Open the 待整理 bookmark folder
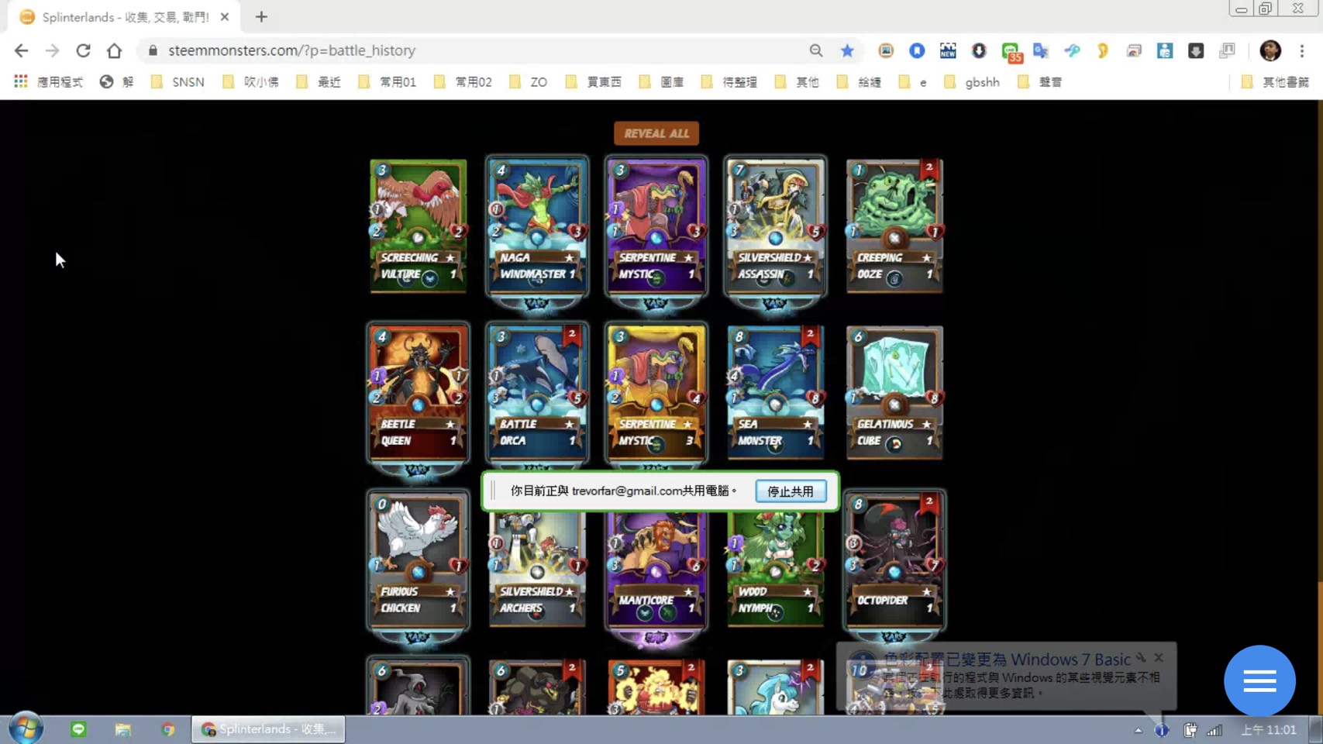Screen dimensions: 1323x744 click(729, 82)
